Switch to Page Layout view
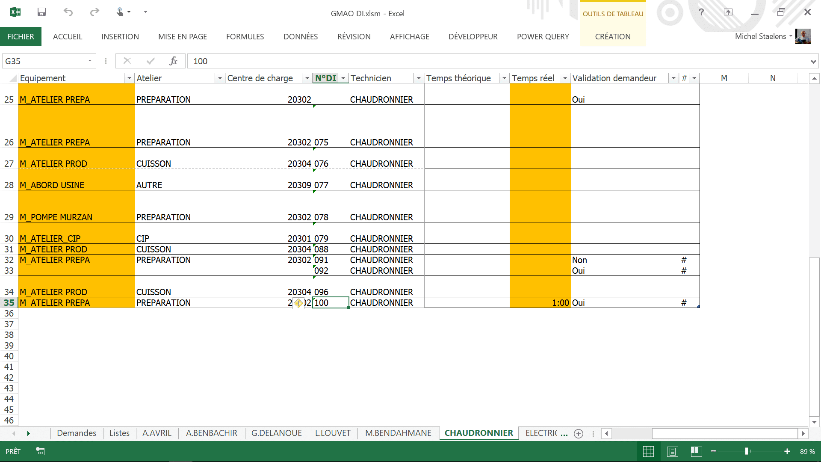Screen dimensions: 821x462 tap(672, 451)
